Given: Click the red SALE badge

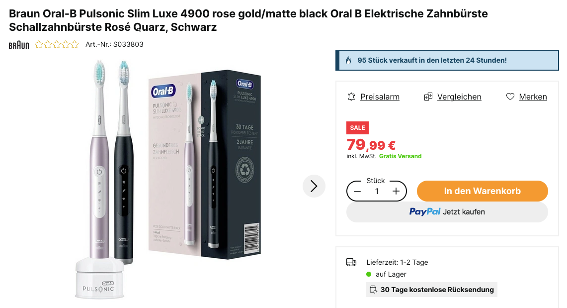Looking at the screenshot, I should pyautogui.click(x=357, y=128).
